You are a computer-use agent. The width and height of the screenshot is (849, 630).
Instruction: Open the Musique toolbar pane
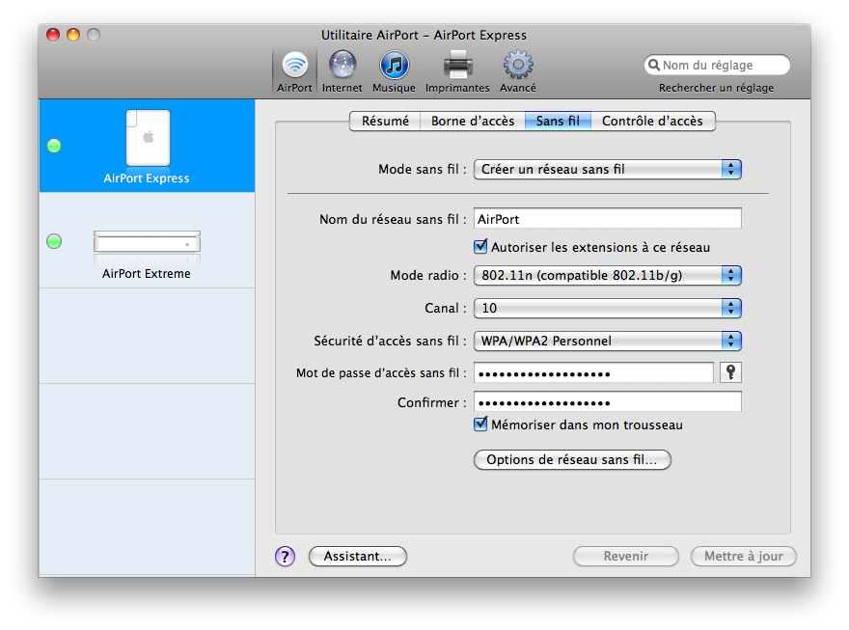coord(394,71)
